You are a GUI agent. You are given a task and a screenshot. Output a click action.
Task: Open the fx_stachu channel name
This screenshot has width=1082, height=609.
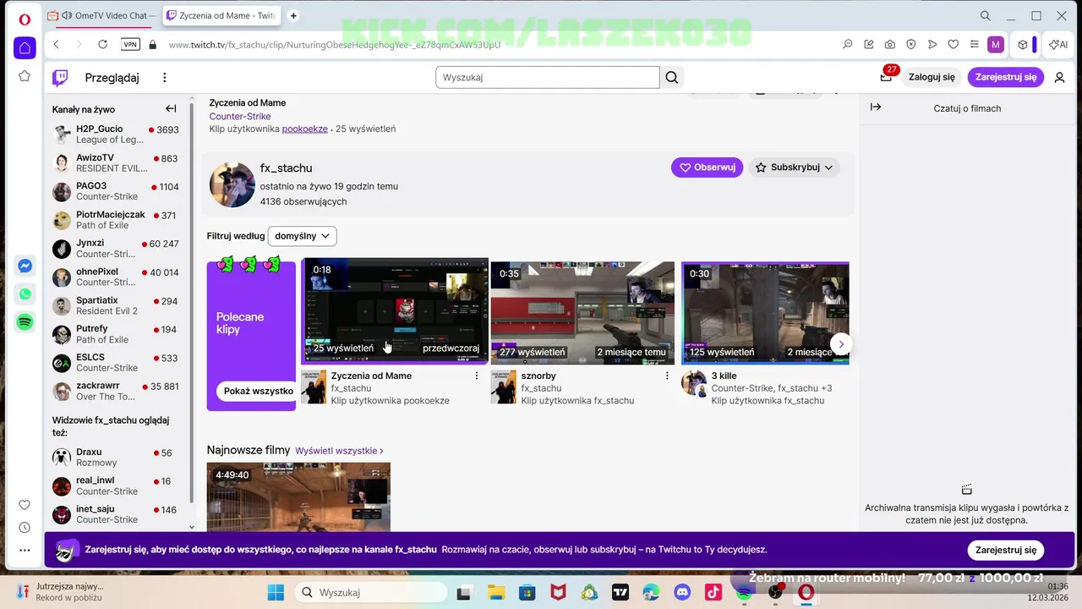click(286, 167)
